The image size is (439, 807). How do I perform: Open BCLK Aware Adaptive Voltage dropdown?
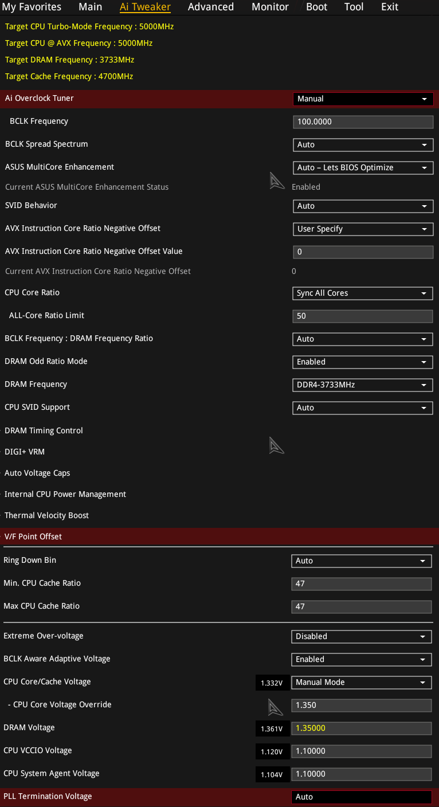(x=361, y=659)
